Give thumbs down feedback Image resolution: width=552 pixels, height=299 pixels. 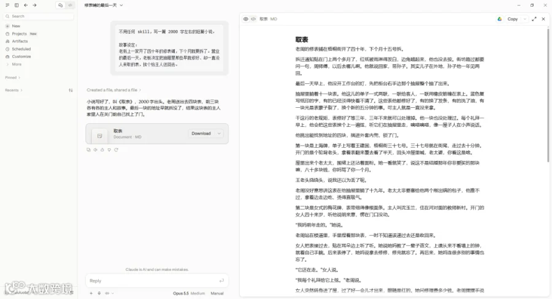coord(109,150)
